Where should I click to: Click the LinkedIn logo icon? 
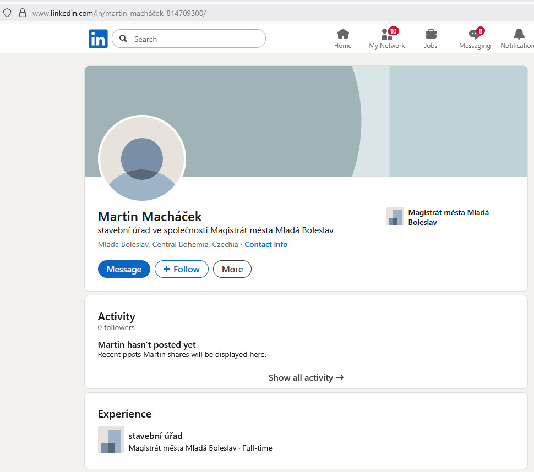tap(98, 39)
